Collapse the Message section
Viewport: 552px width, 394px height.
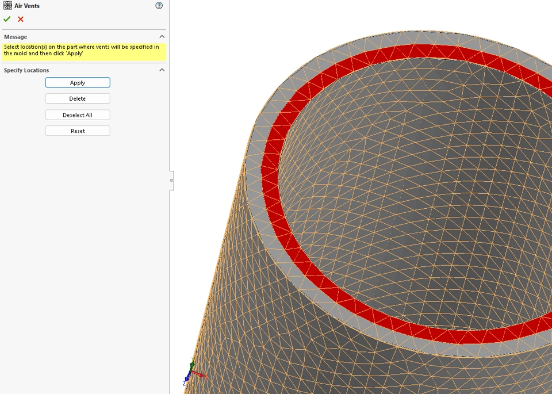point(162,37)
